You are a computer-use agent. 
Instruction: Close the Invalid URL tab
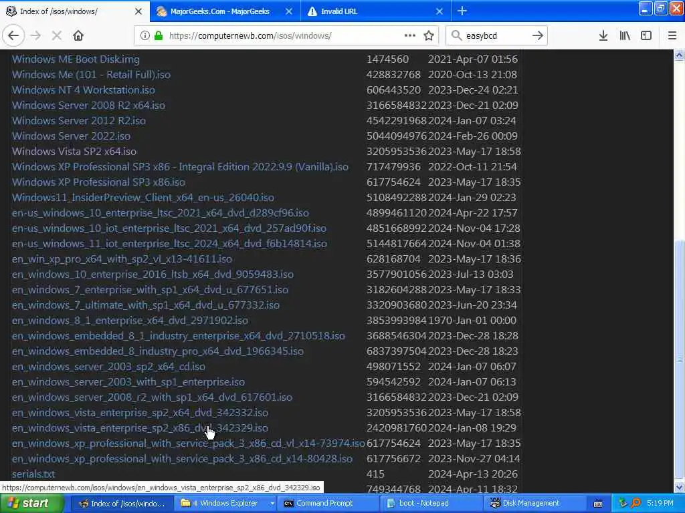coord(439,11)
